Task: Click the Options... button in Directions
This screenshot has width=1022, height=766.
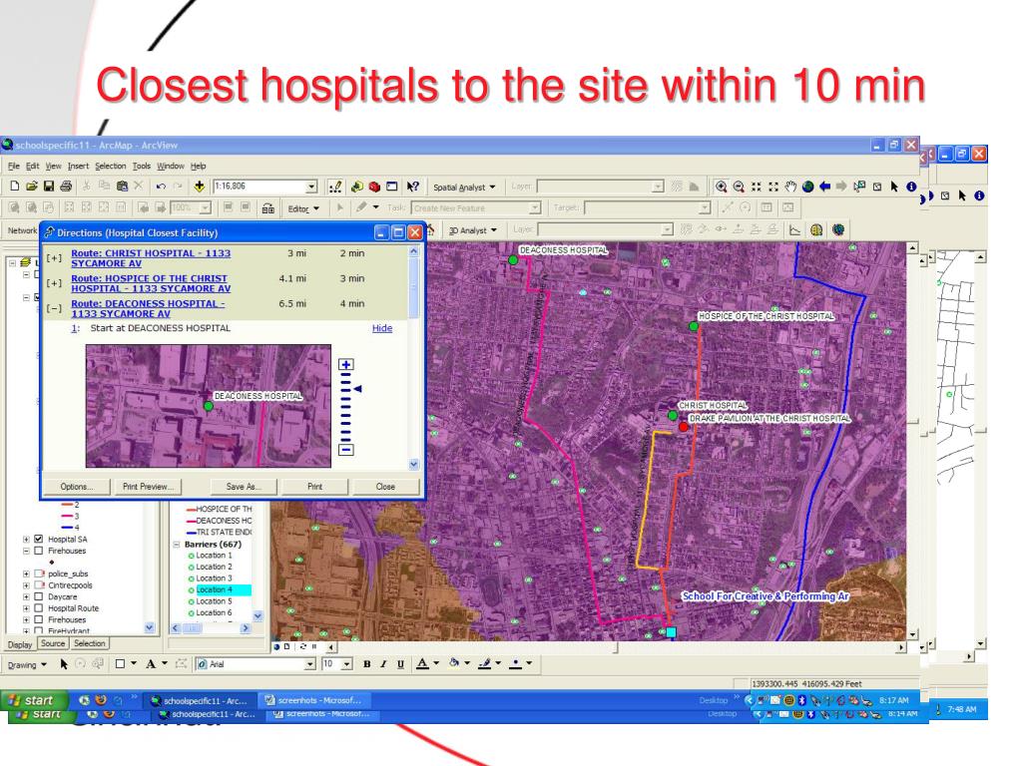Action: 77,487
